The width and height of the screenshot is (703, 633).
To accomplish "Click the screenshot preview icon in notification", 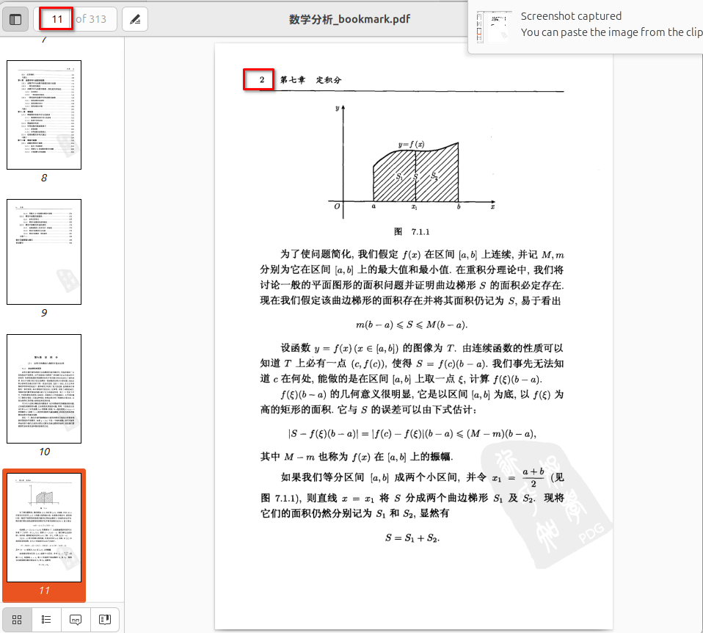I will point(490,26).
